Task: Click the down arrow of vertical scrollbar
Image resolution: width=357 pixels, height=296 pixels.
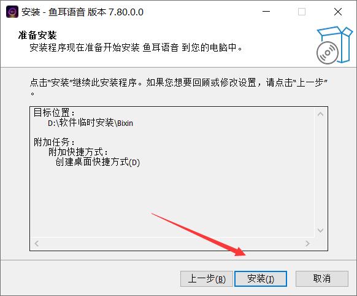Action: pyautogui.click(x=321, y=230)
